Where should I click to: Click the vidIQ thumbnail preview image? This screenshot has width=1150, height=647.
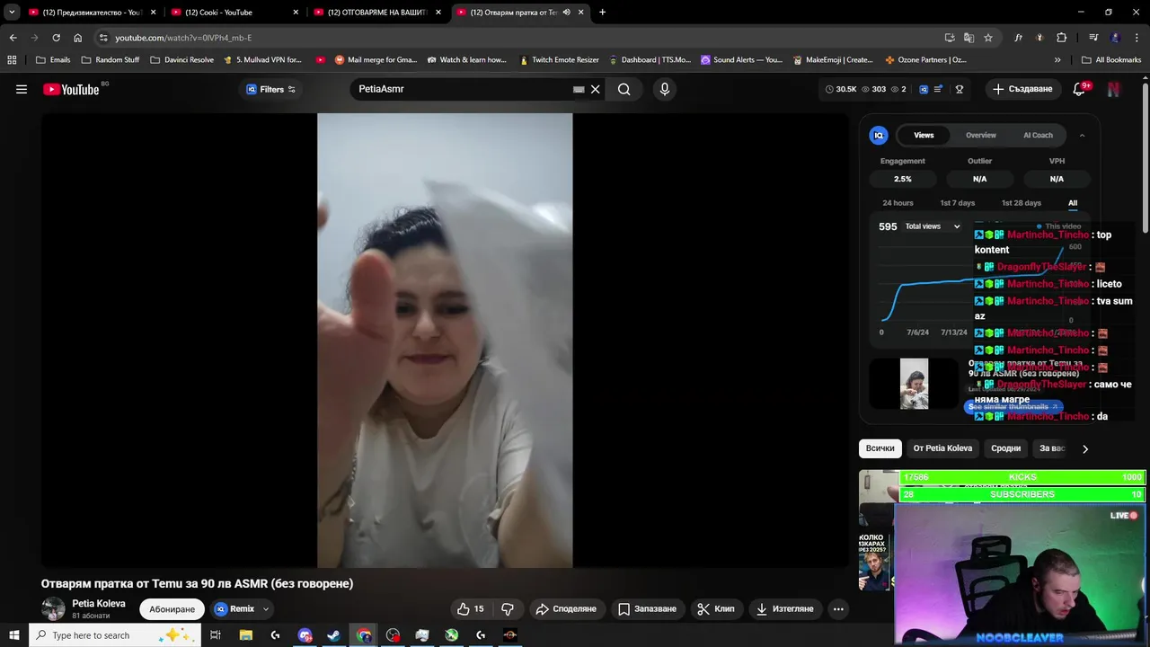pos(914,384)
